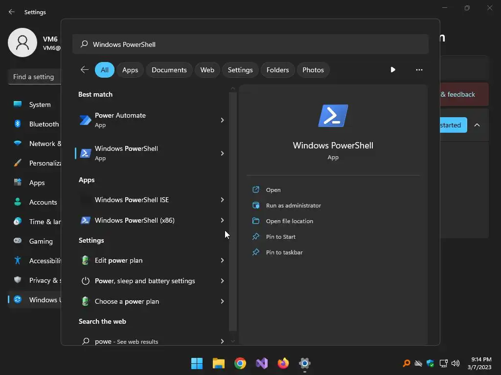The image size is (501, 375).
Task: Open Bluetooth category in Settings sidebar
Action: (35, 124)
